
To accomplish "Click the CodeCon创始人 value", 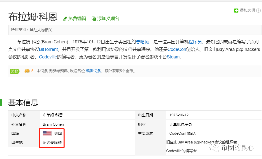I will coord(183,133).
